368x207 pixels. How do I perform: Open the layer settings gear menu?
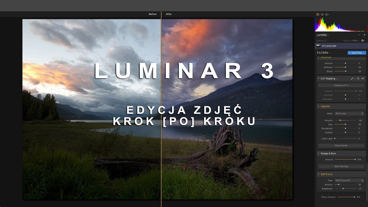(x=363, y=41)
